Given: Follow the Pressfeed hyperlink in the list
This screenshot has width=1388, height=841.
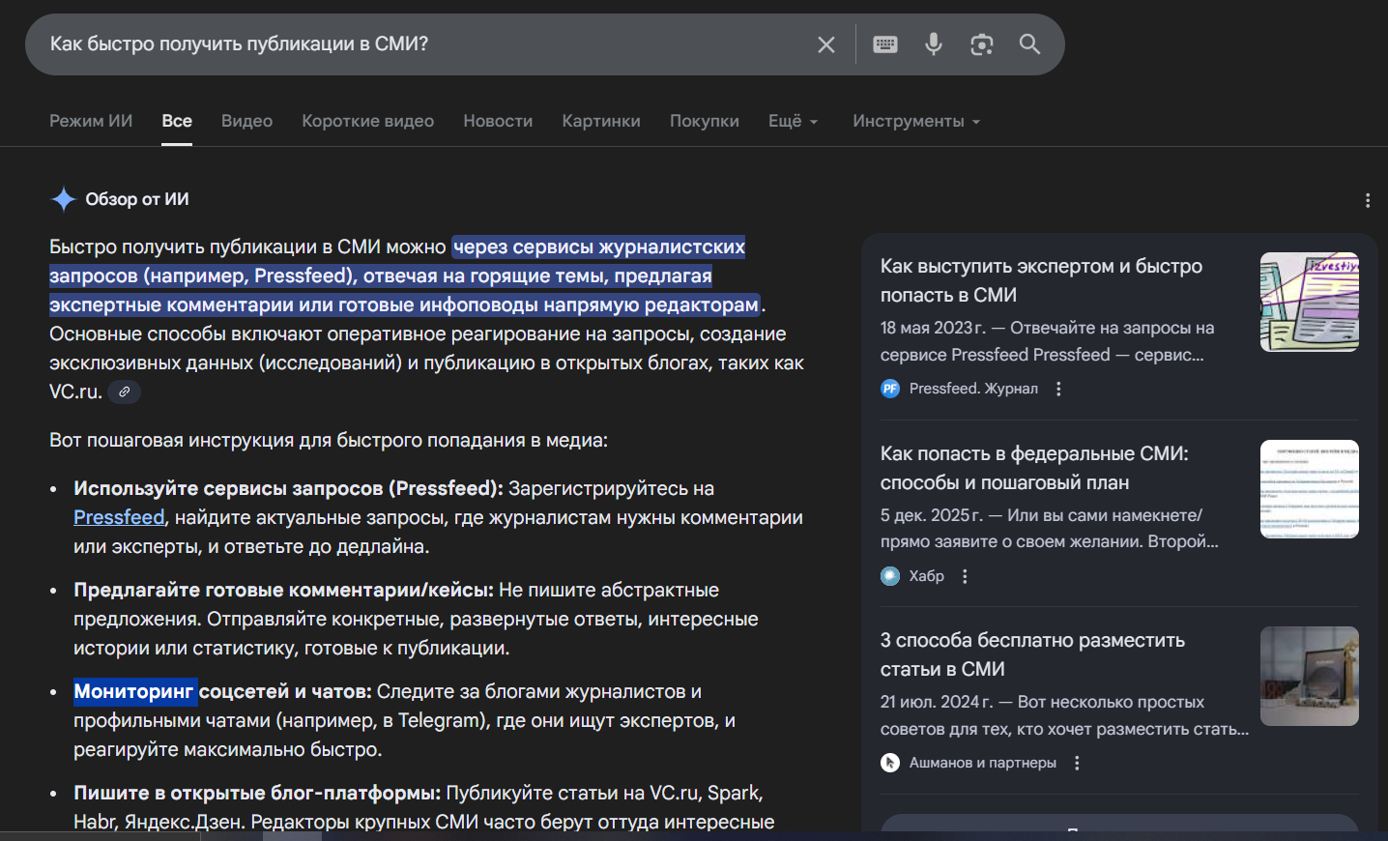Looking at the screenshot, I should coord(119,517).
